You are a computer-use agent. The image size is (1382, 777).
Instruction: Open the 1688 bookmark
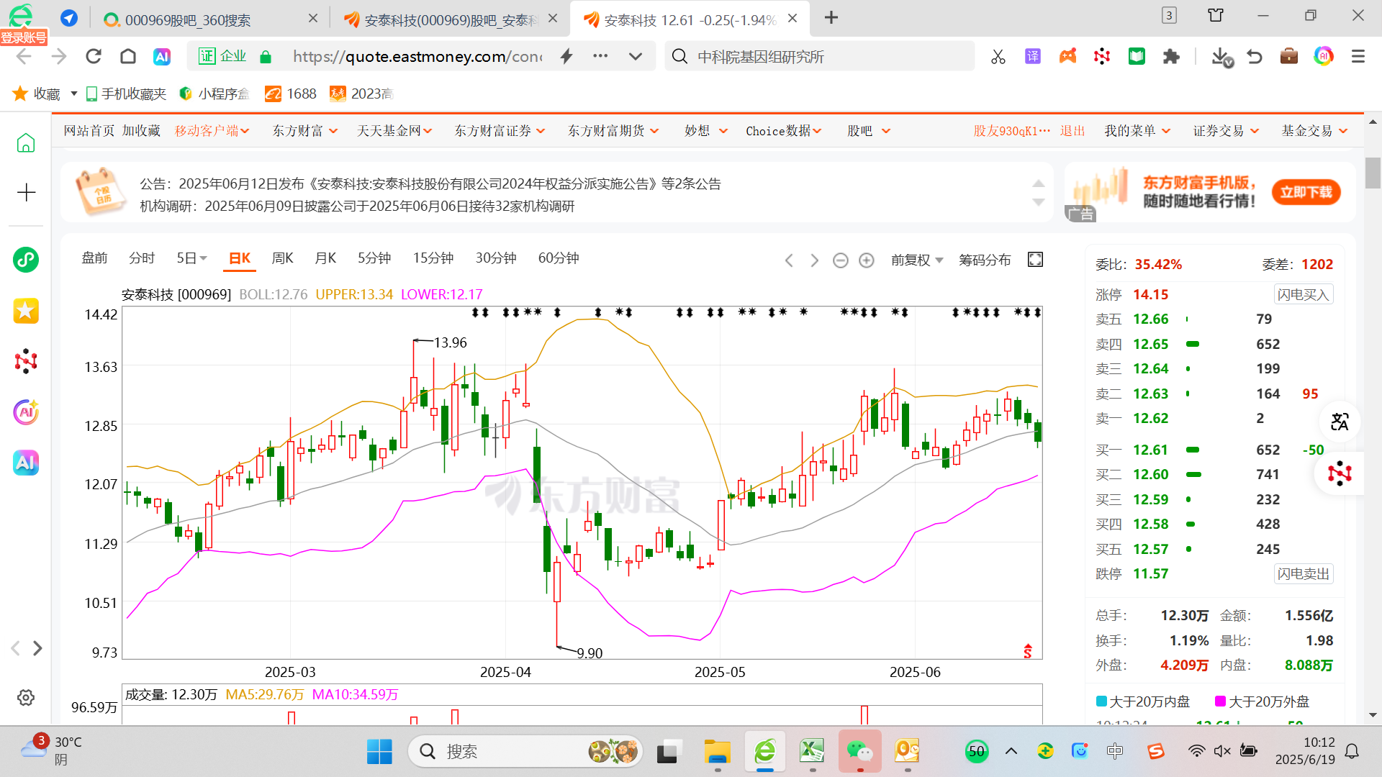pos(291,94)
